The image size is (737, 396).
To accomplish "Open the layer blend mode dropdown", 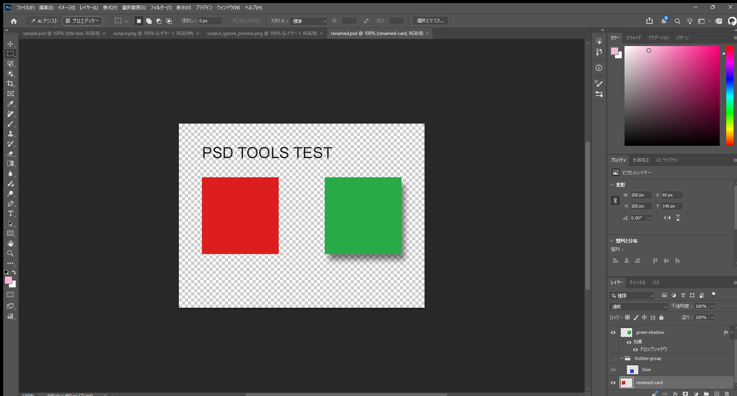I will [x=638, y=307].
